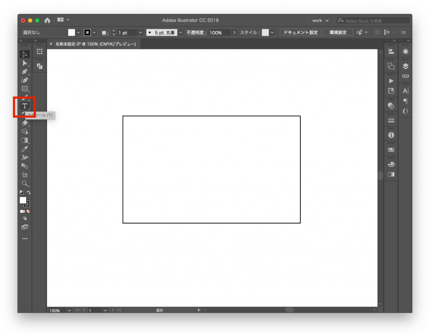Open the Align panel
This screenshot has width=432, height=334.
click(x=391, y=51)
